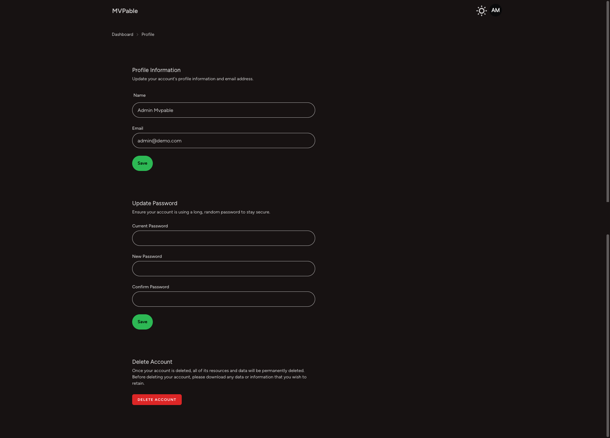Viewport: 610px width, 438px height.
Task: Click the Update Password heading
Action: click(x=154, y=203)
